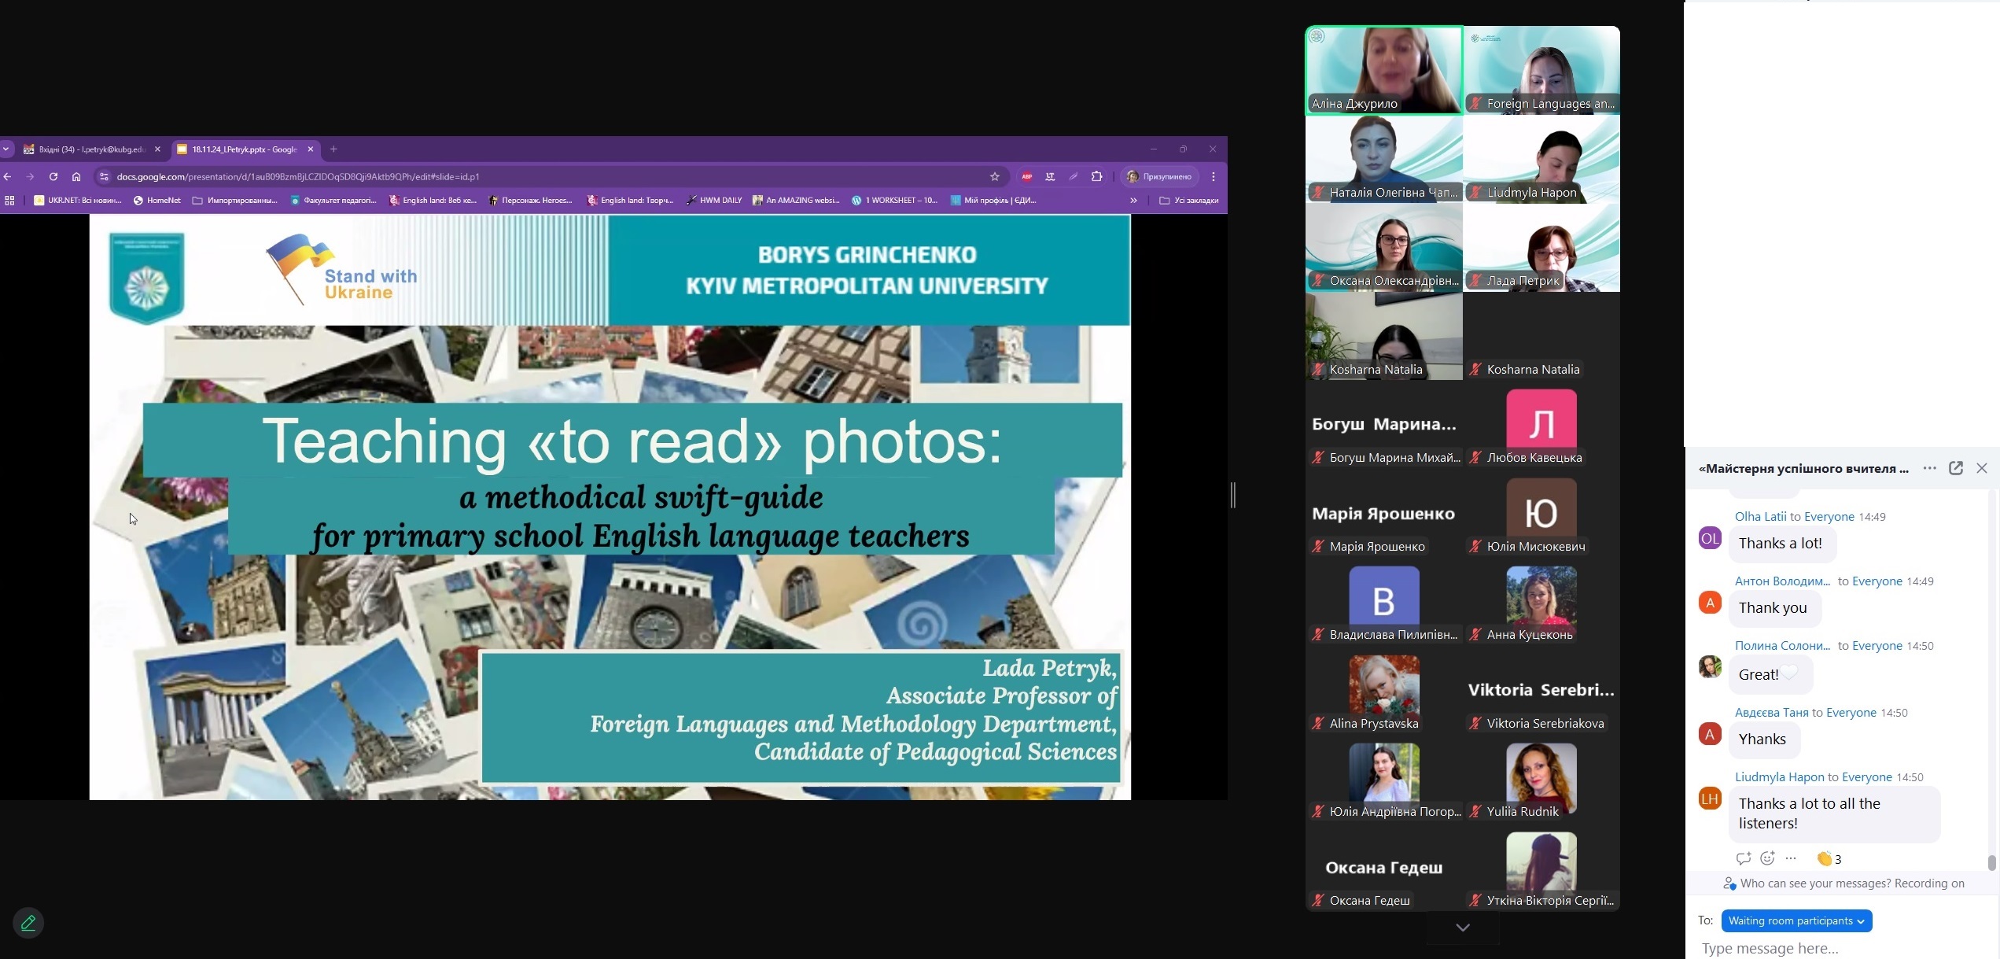The height and width of the screenshot is (959, 2000).
Task: Bookmark page with the star icon
Action: click(994, 177)
